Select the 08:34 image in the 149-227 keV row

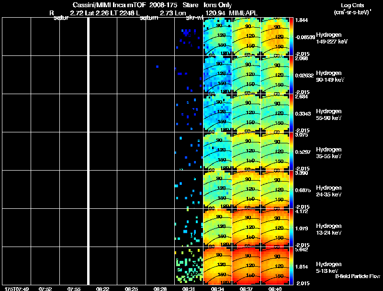(217, 37)
